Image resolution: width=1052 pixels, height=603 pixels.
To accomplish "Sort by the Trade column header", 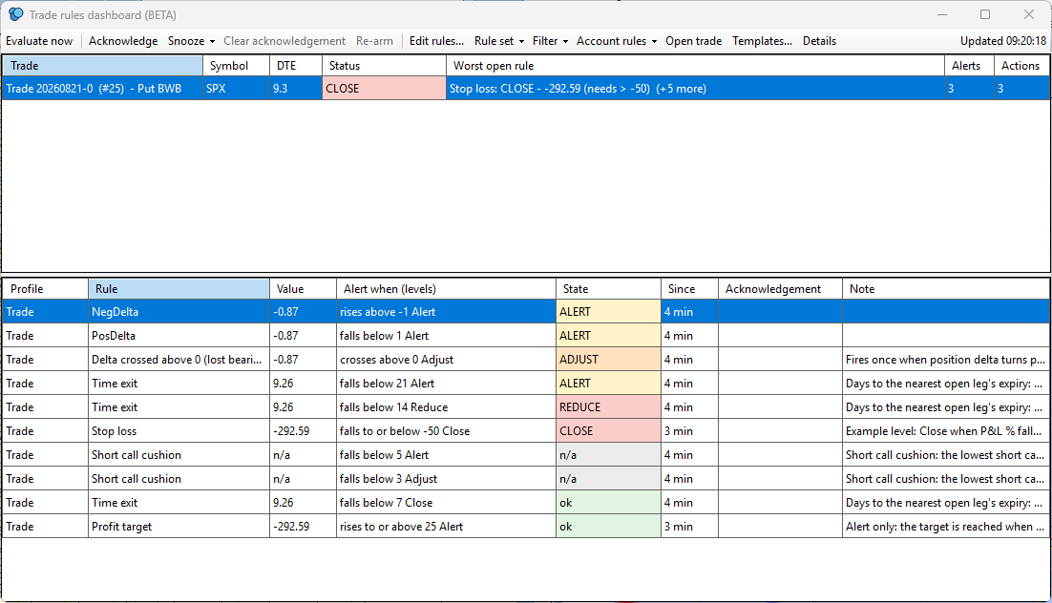I will (x=103, y=66).
